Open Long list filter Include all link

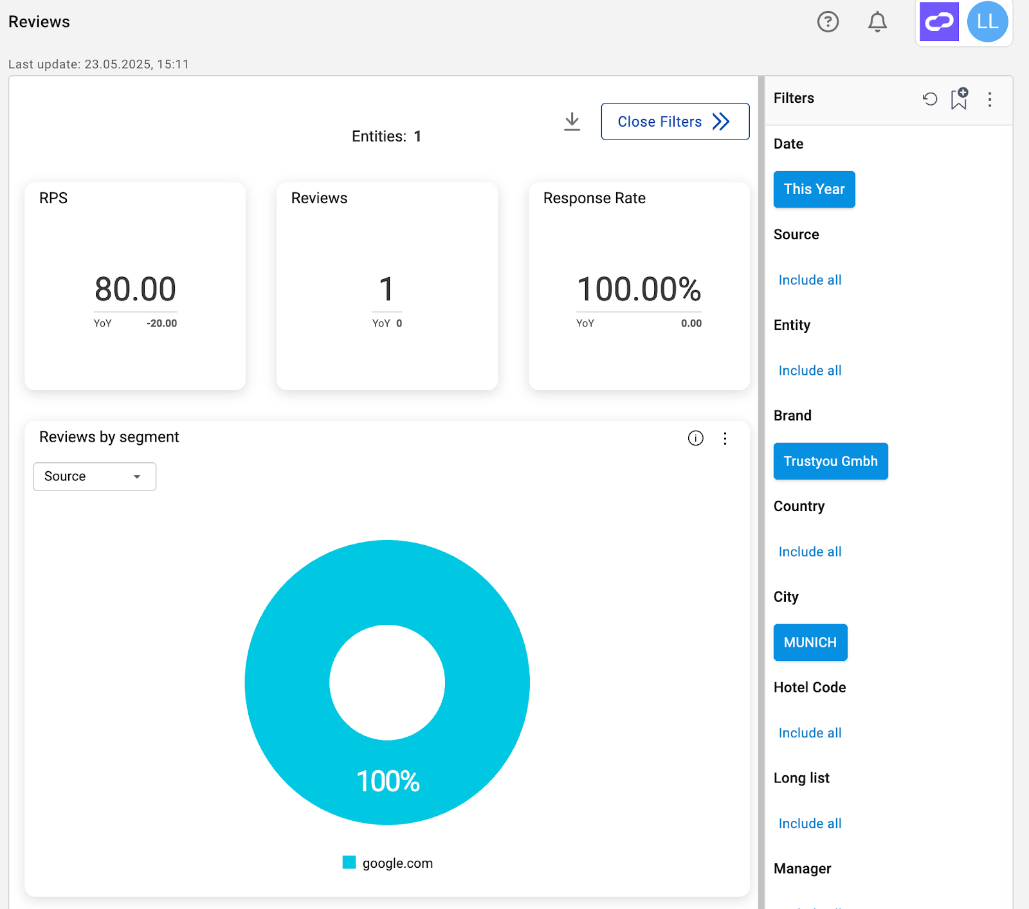[x=810, y=824]
